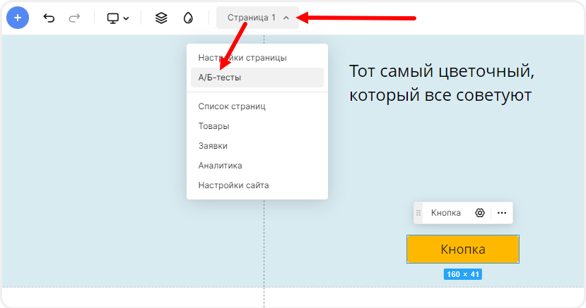Select Настройки сайта menu entry

[257, 185]
